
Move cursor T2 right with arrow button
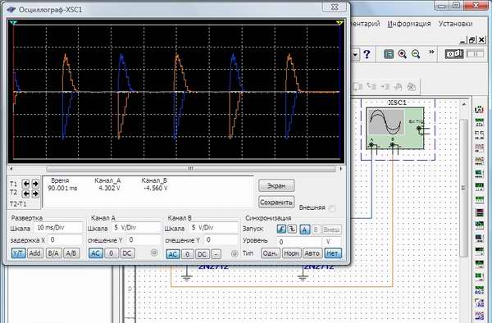tap(35, 193)
